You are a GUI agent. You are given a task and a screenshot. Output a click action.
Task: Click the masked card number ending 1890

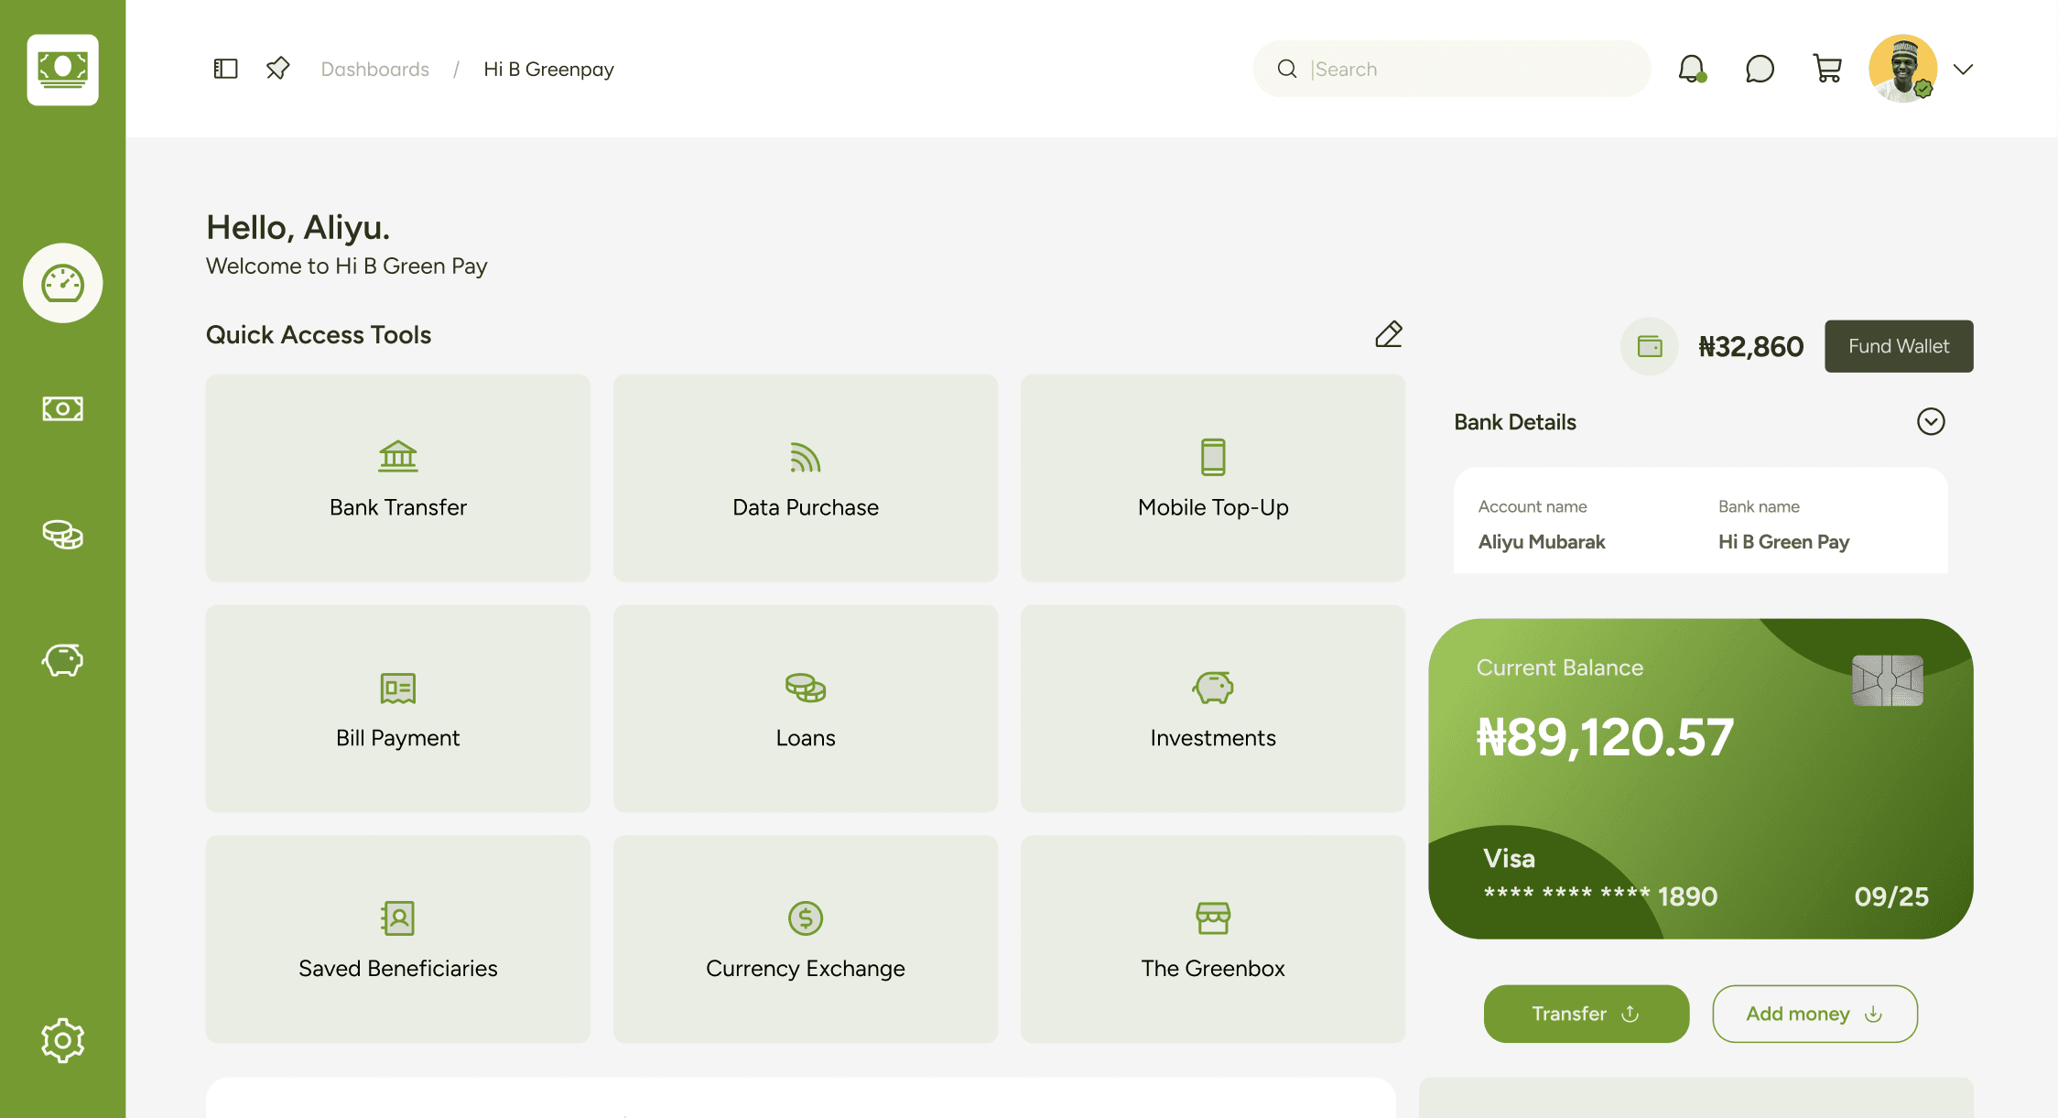point(1600,896)
